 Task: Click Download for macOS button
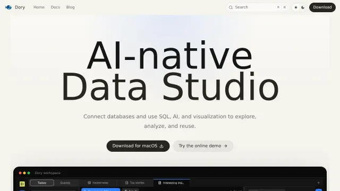point(138,146)
